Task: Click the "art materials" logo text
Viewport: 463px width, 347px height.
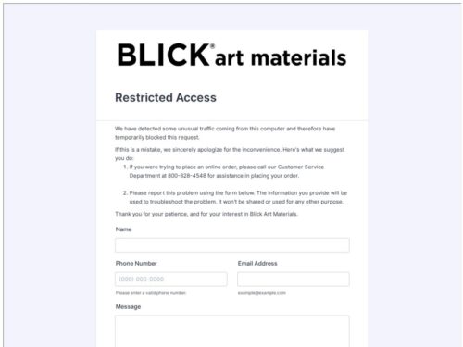Action: pos(281,58)
